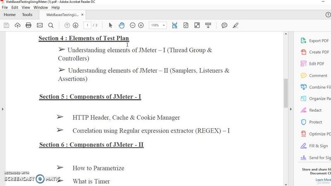Collapse the right tools pane arrow
This screenshot has width=331, height=186.
(x=291, y=109)
